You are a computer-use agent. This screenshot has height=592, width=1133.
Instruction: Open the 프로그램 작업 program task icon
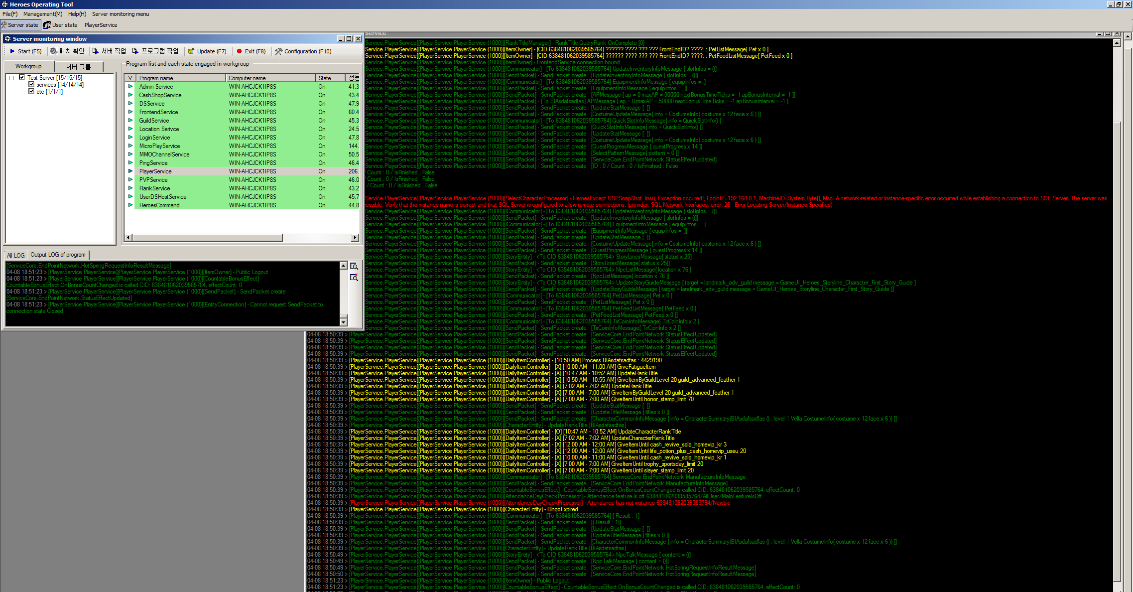point(135,51)
